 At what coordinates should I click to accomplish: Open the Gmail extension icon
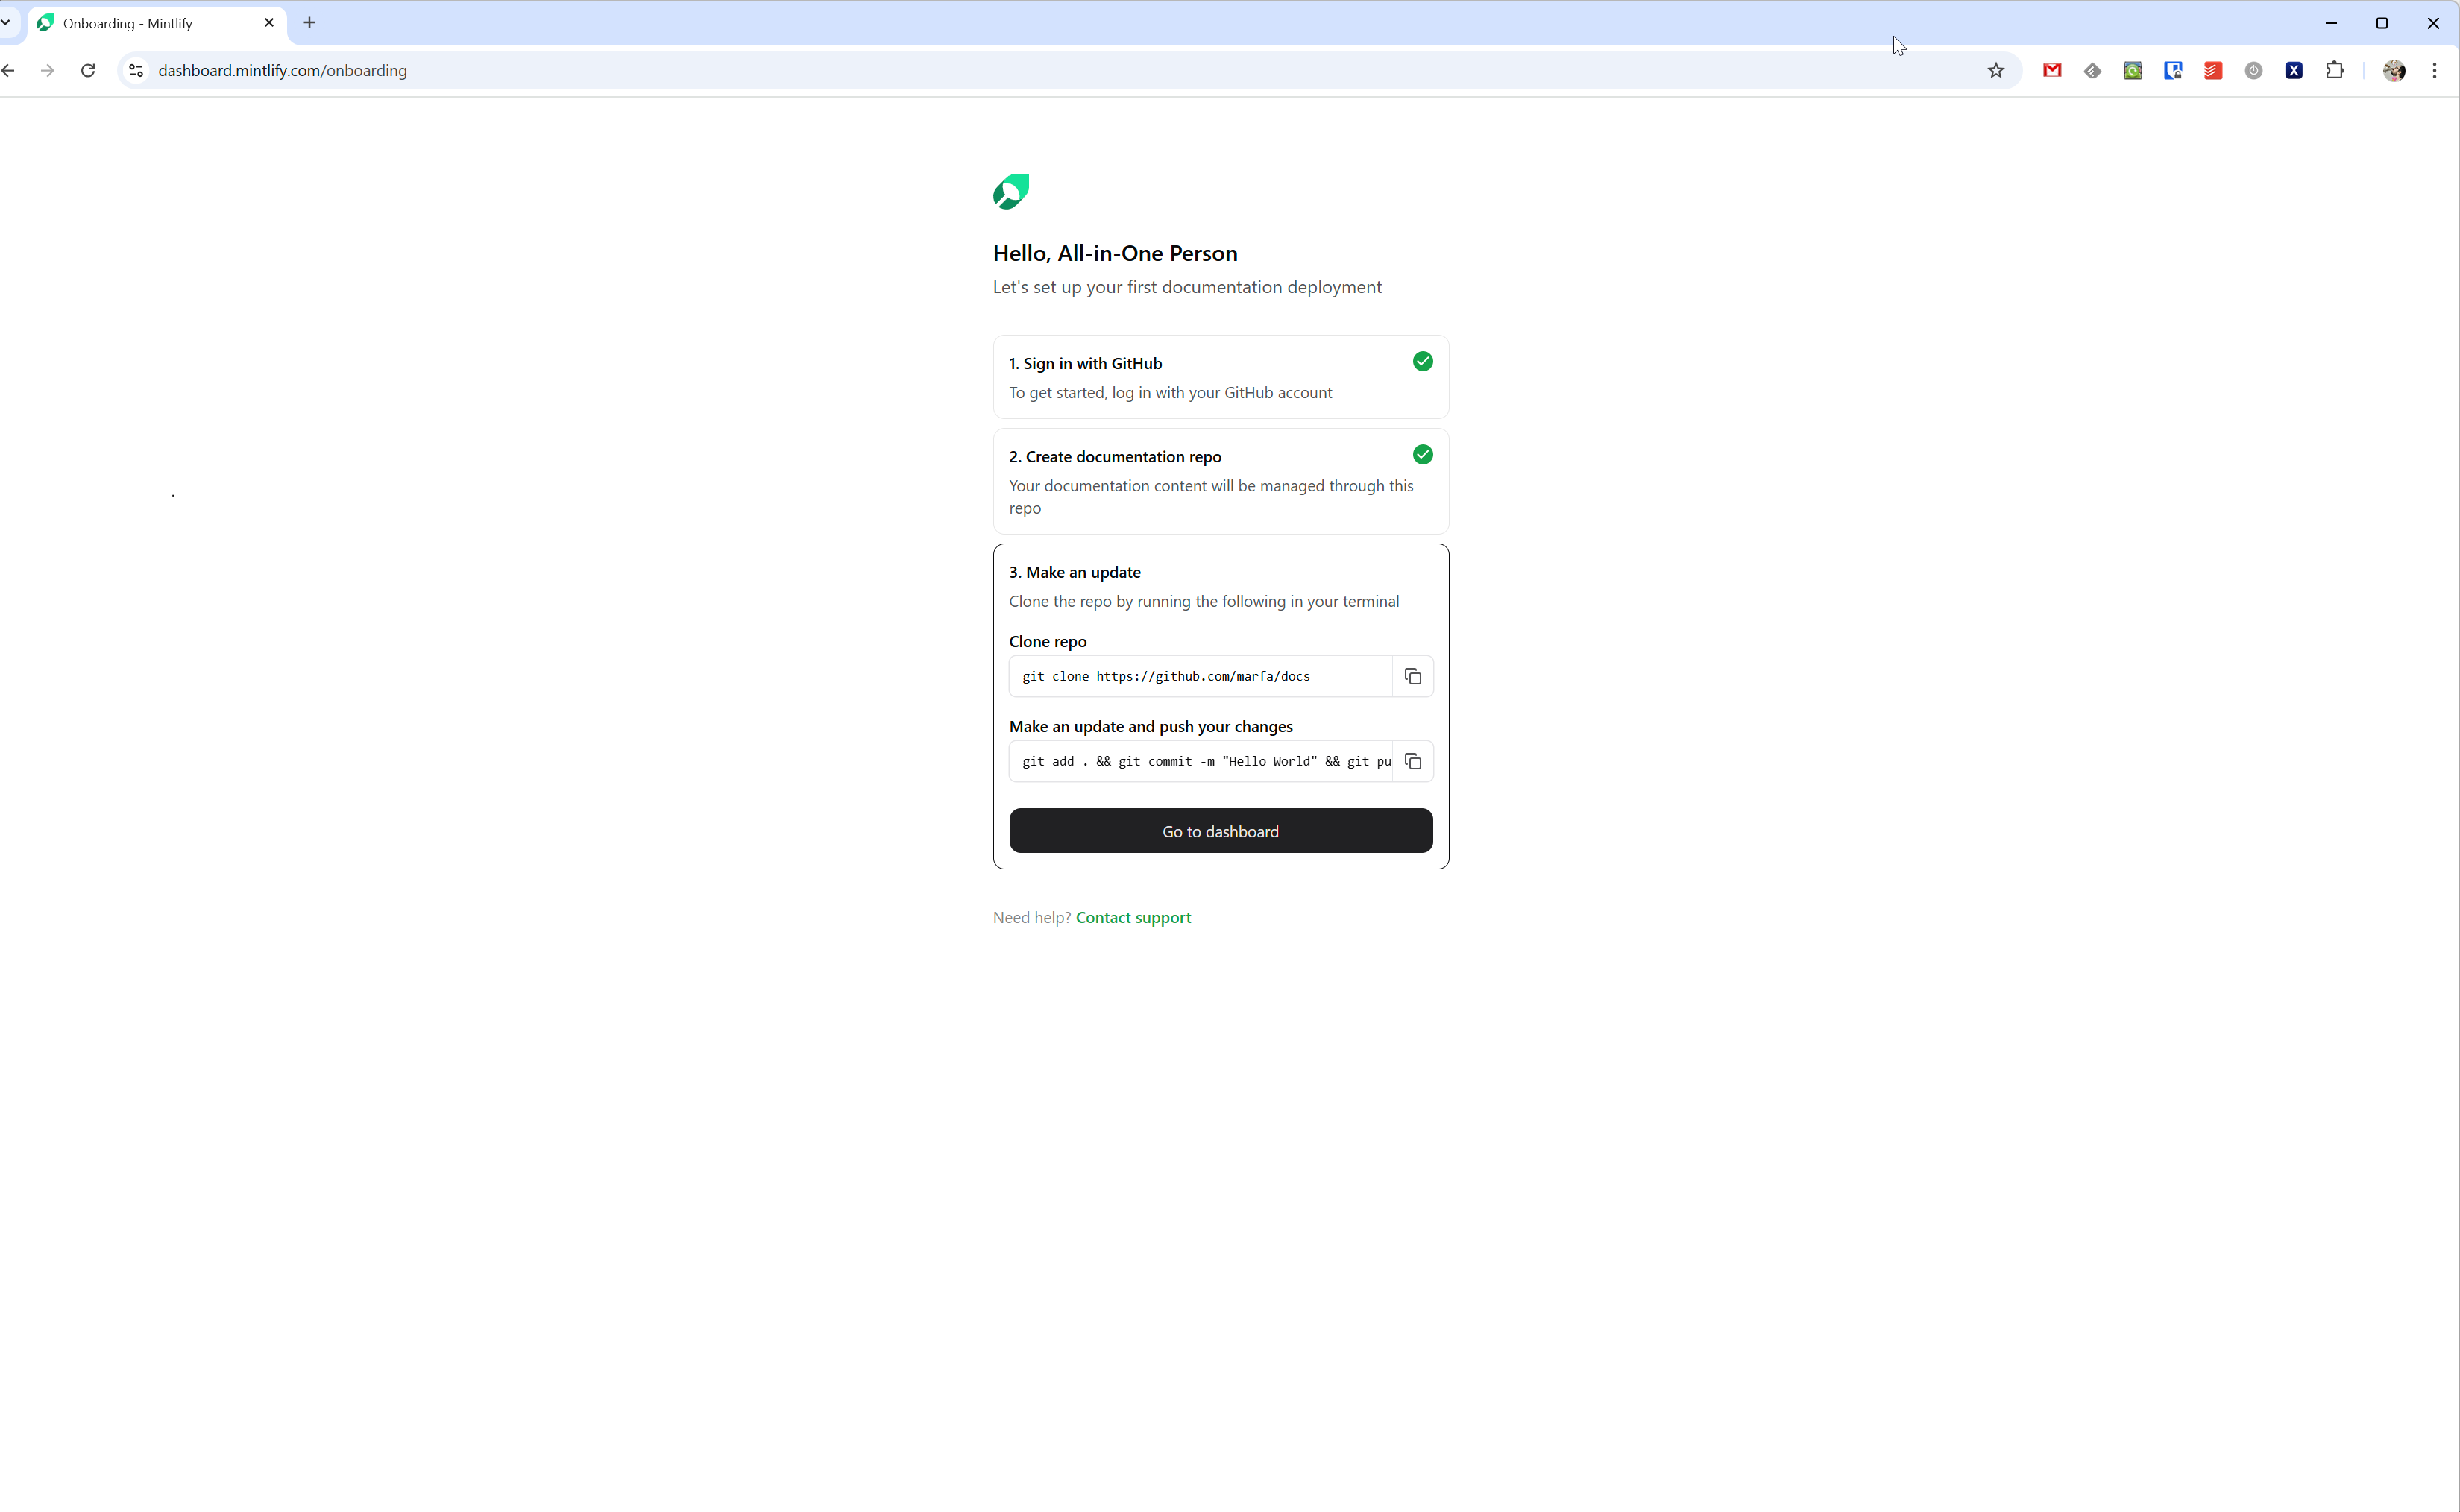2052,70
